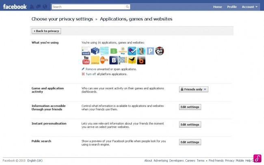Open the HootSuite owl app icon
The image size is (264, 165).
(141, 51)
